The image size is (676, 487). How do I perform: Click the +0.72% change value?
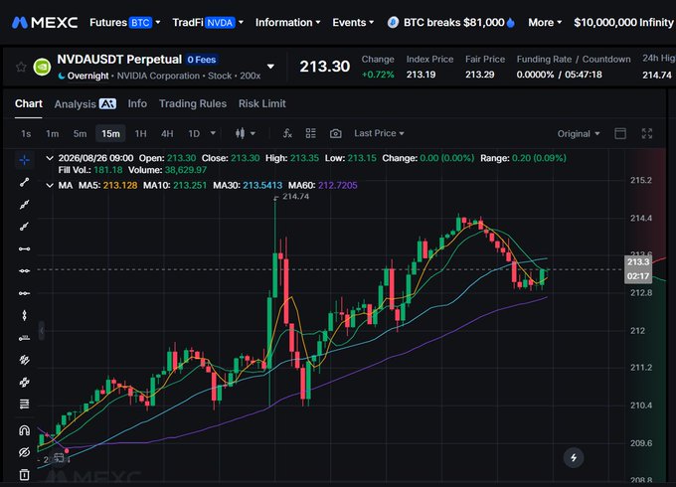click(378, 75)
